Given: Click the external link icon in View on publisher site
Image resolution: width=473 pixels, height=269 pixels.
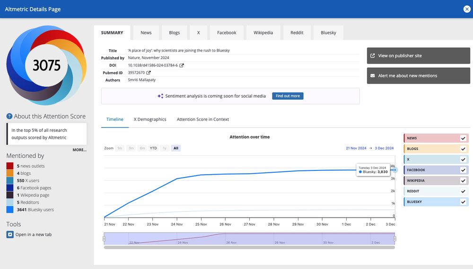Looking at the screenshot, I should [373, 56].
